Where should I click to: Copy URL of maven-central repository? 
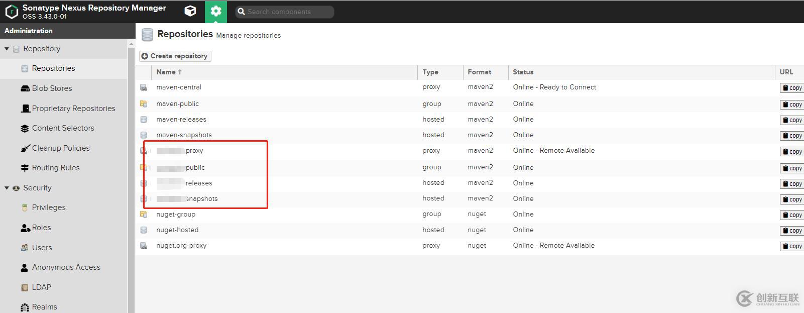click(x=792, y=88)
